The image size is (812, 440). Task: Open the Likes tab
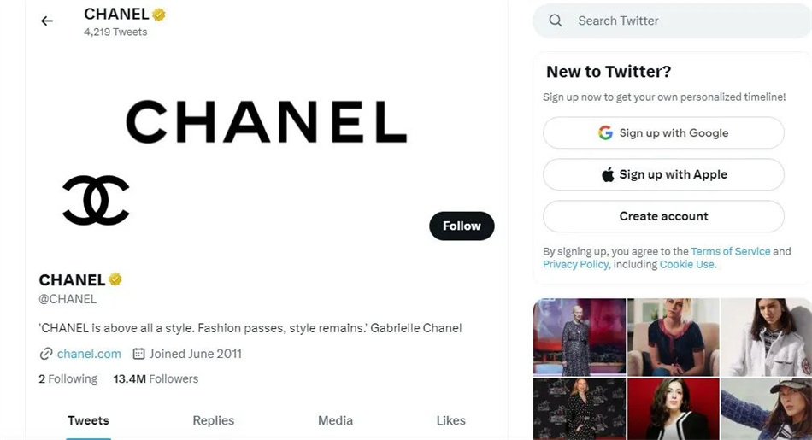450,420
